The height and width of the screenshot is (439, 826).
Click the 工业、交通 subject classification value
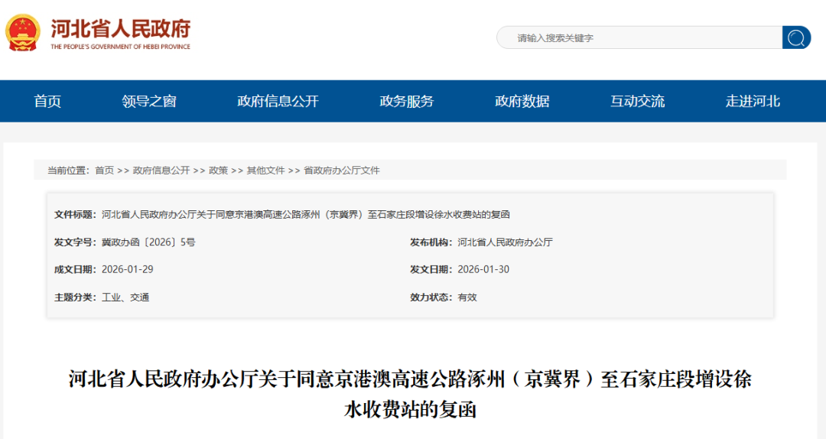point(125,297)
